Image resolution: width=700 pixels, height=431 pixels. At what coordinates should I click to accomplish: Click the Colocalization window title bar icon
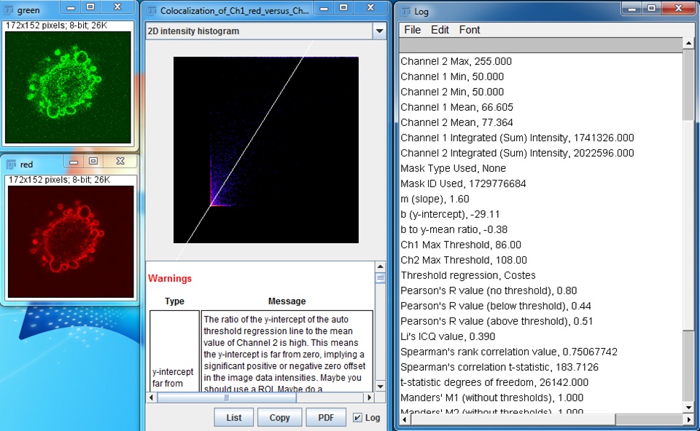(152, 11)
